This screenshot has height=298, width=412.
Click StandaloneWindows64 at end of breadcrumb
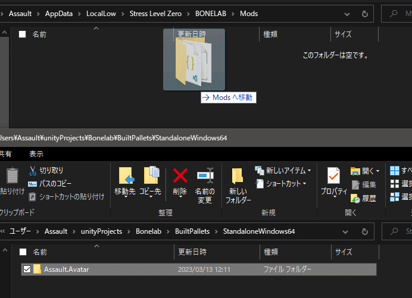click(x=259, y=231)
